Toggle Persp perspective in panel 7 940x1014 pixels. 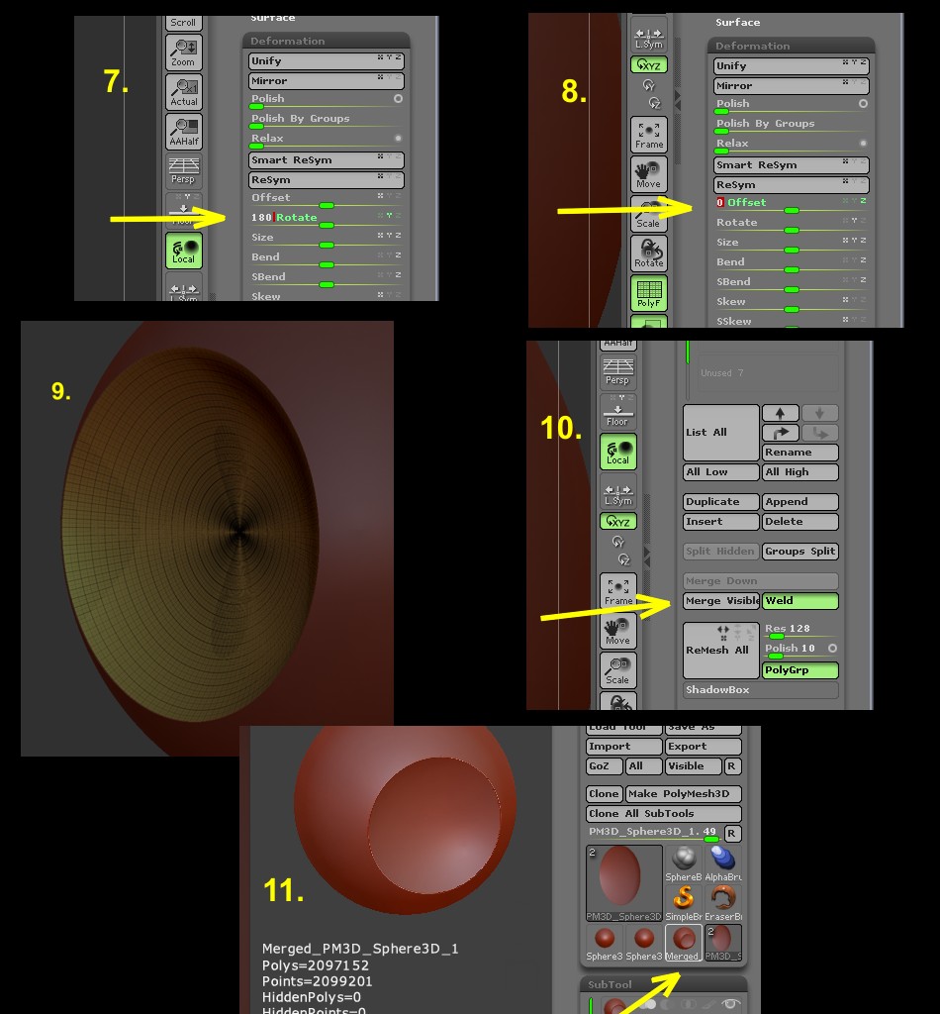[x=183, y=170]
